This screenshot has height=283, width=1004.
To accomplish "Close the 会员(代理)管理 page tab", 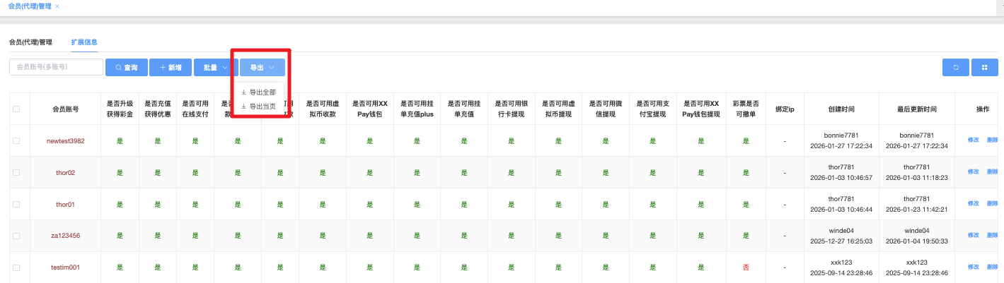I will [57, 6].
